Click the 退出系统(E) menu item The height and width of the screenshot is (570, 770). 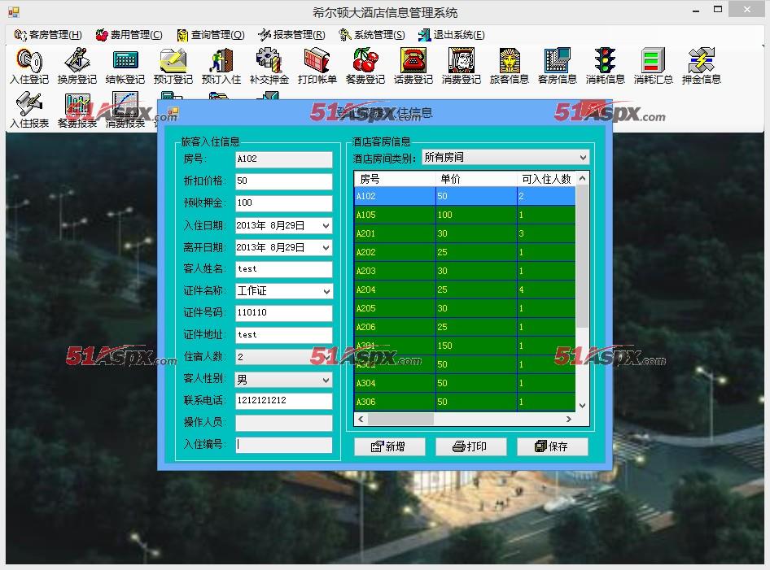(x=452, y=35)
